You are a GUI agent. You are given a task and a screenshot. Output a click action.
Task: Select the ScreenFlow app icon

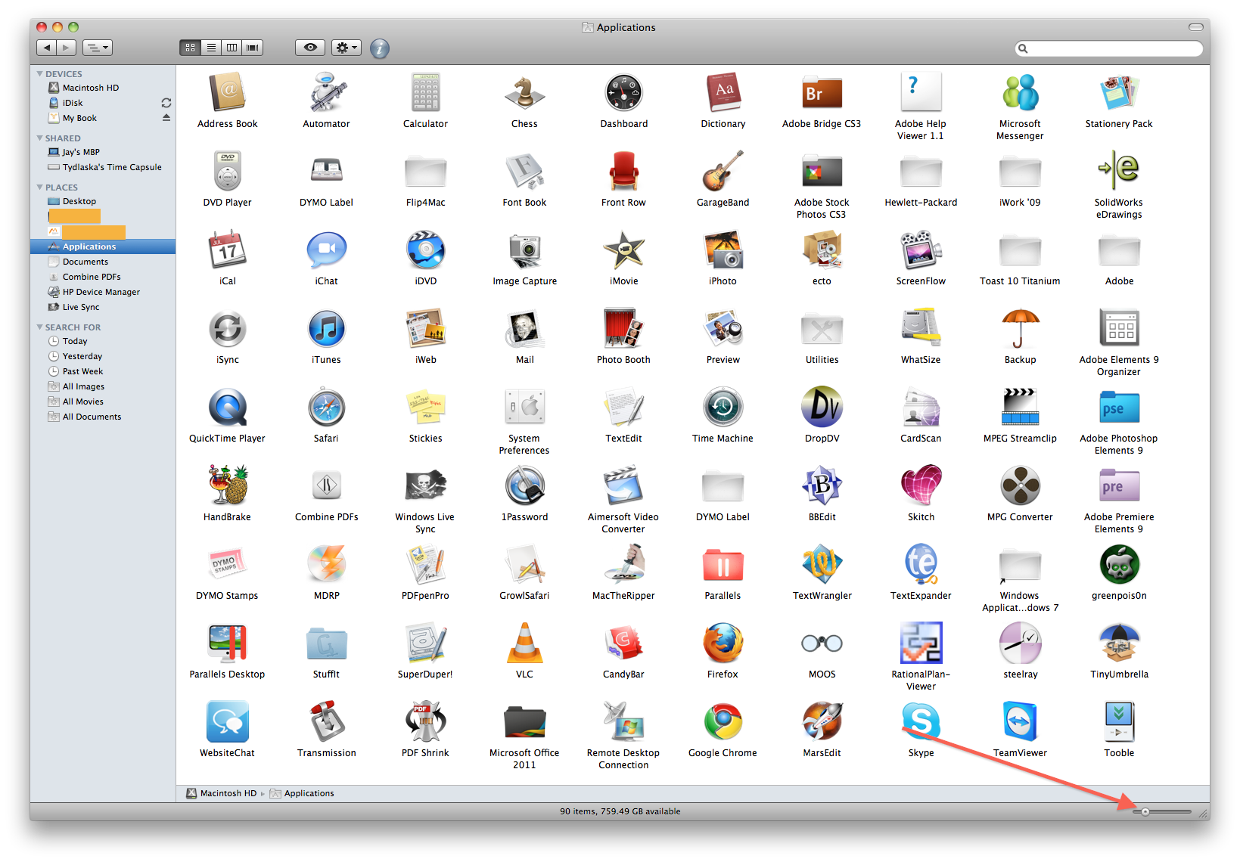[x=921, y=250]
